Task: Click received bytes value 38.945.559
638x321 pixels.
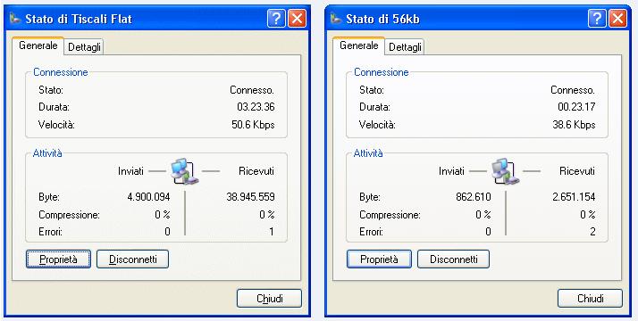Action: [250, 197]
